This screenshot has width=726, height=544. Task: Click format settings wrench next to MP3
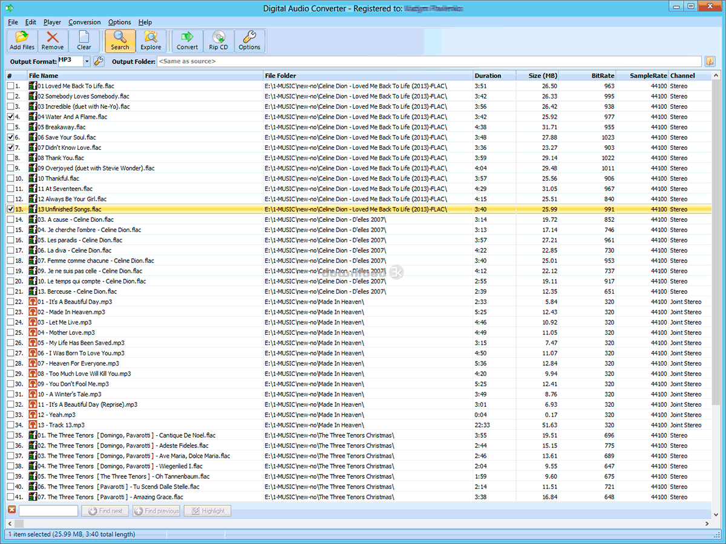(x=99, y=61)
